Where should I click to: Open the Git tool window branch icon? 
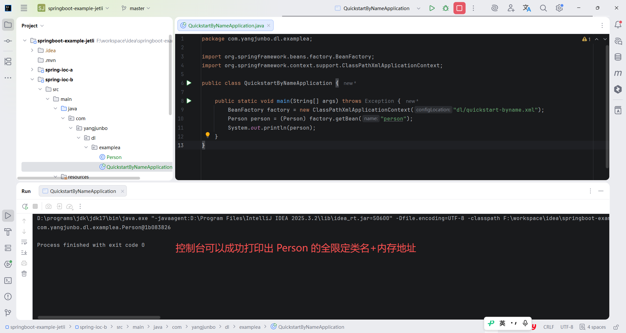coord(8,313)
